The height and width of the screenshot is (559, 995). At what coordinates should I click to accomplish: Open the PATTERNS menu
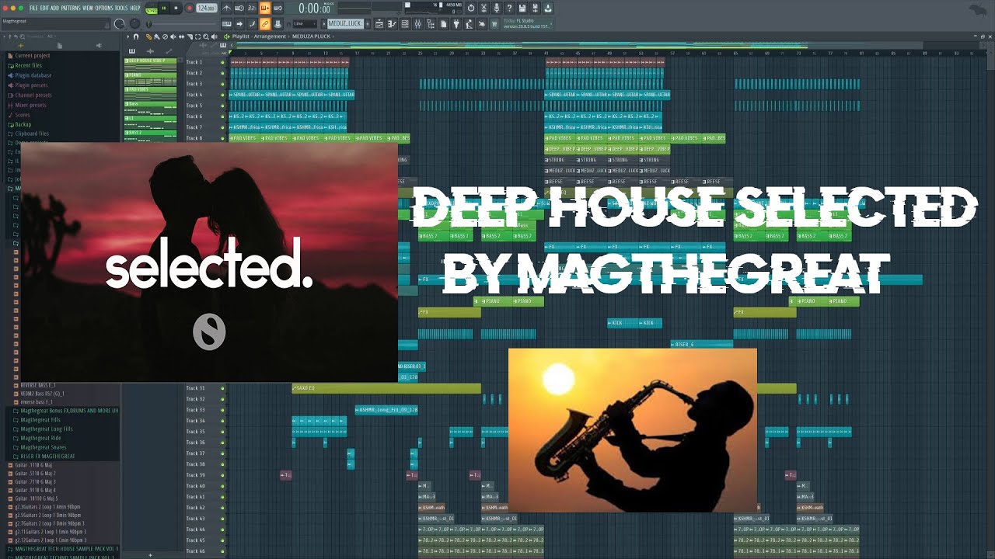pos(70,8)
